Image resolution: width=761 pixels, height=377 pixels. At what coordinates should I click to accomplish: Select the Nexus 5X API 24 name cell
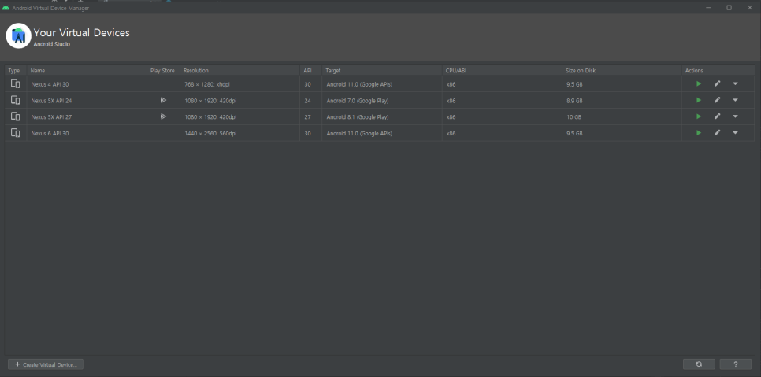(x=87, y=101)
